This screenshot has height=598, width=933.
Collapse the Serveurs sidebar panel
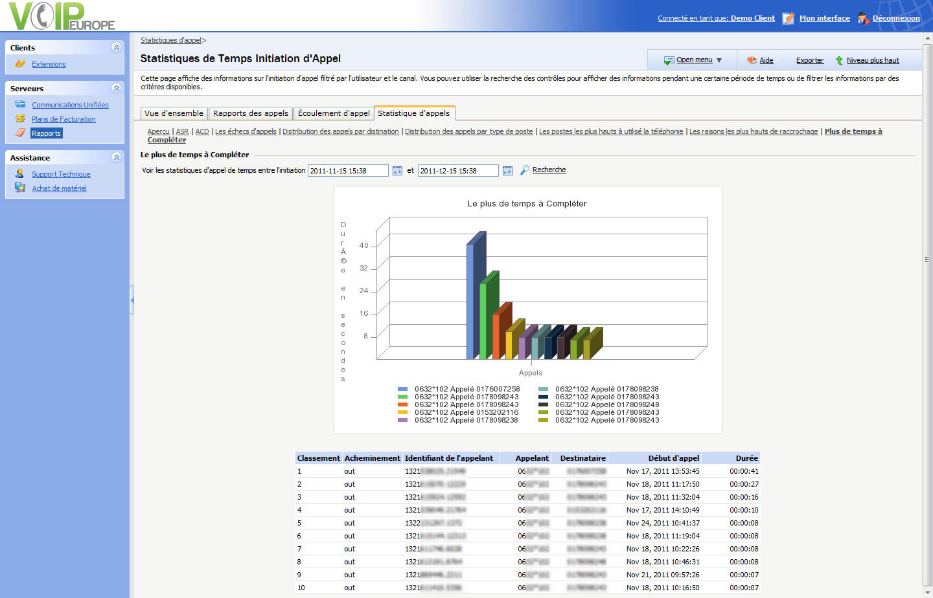[x=116, y=88]
